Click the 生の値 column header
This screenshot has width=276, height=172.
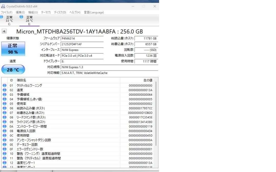tap(137, 80)
